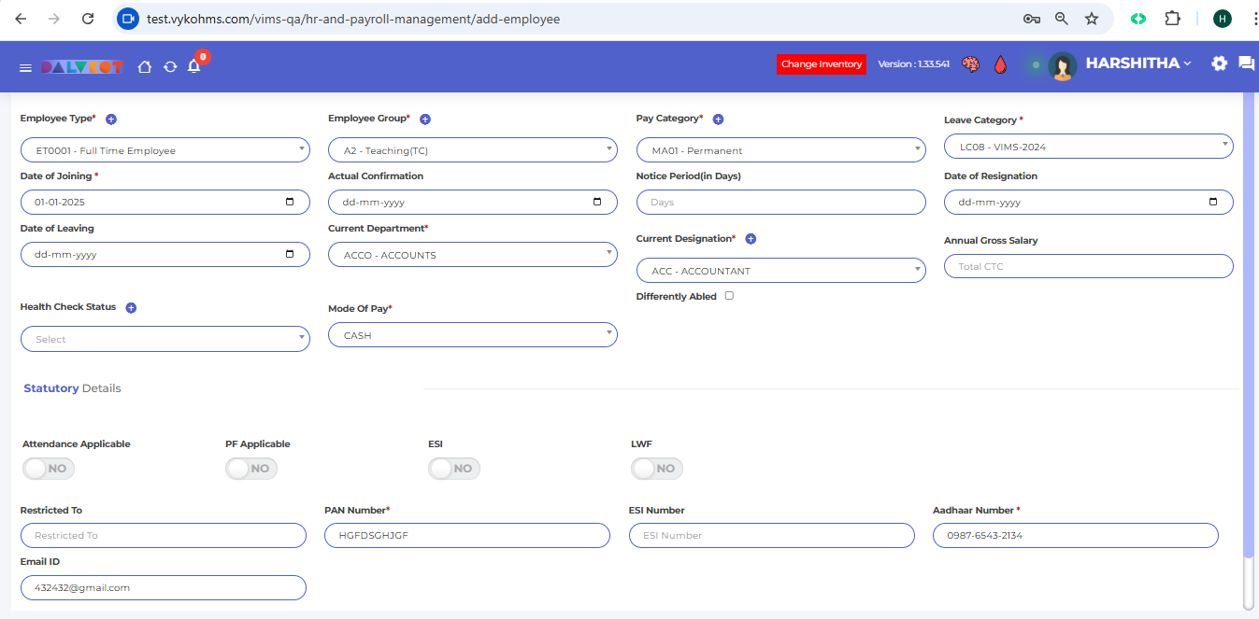Open the chat messages icon

point(1246,63)
